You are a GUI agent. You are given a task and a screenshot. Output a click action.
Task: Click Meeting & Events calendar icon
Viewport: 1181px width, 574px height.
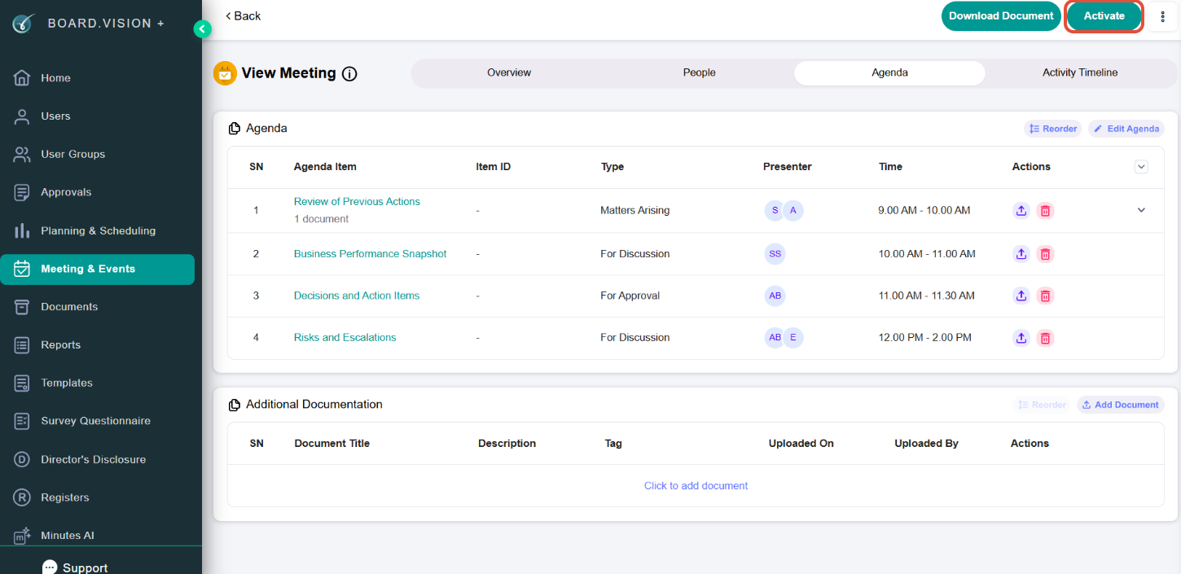[x=22, y=269]
